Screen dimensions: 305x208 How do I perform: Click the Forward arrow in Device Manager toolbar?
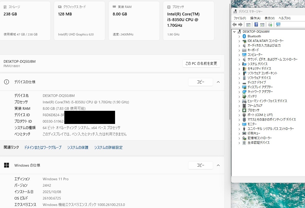(240, 24)
